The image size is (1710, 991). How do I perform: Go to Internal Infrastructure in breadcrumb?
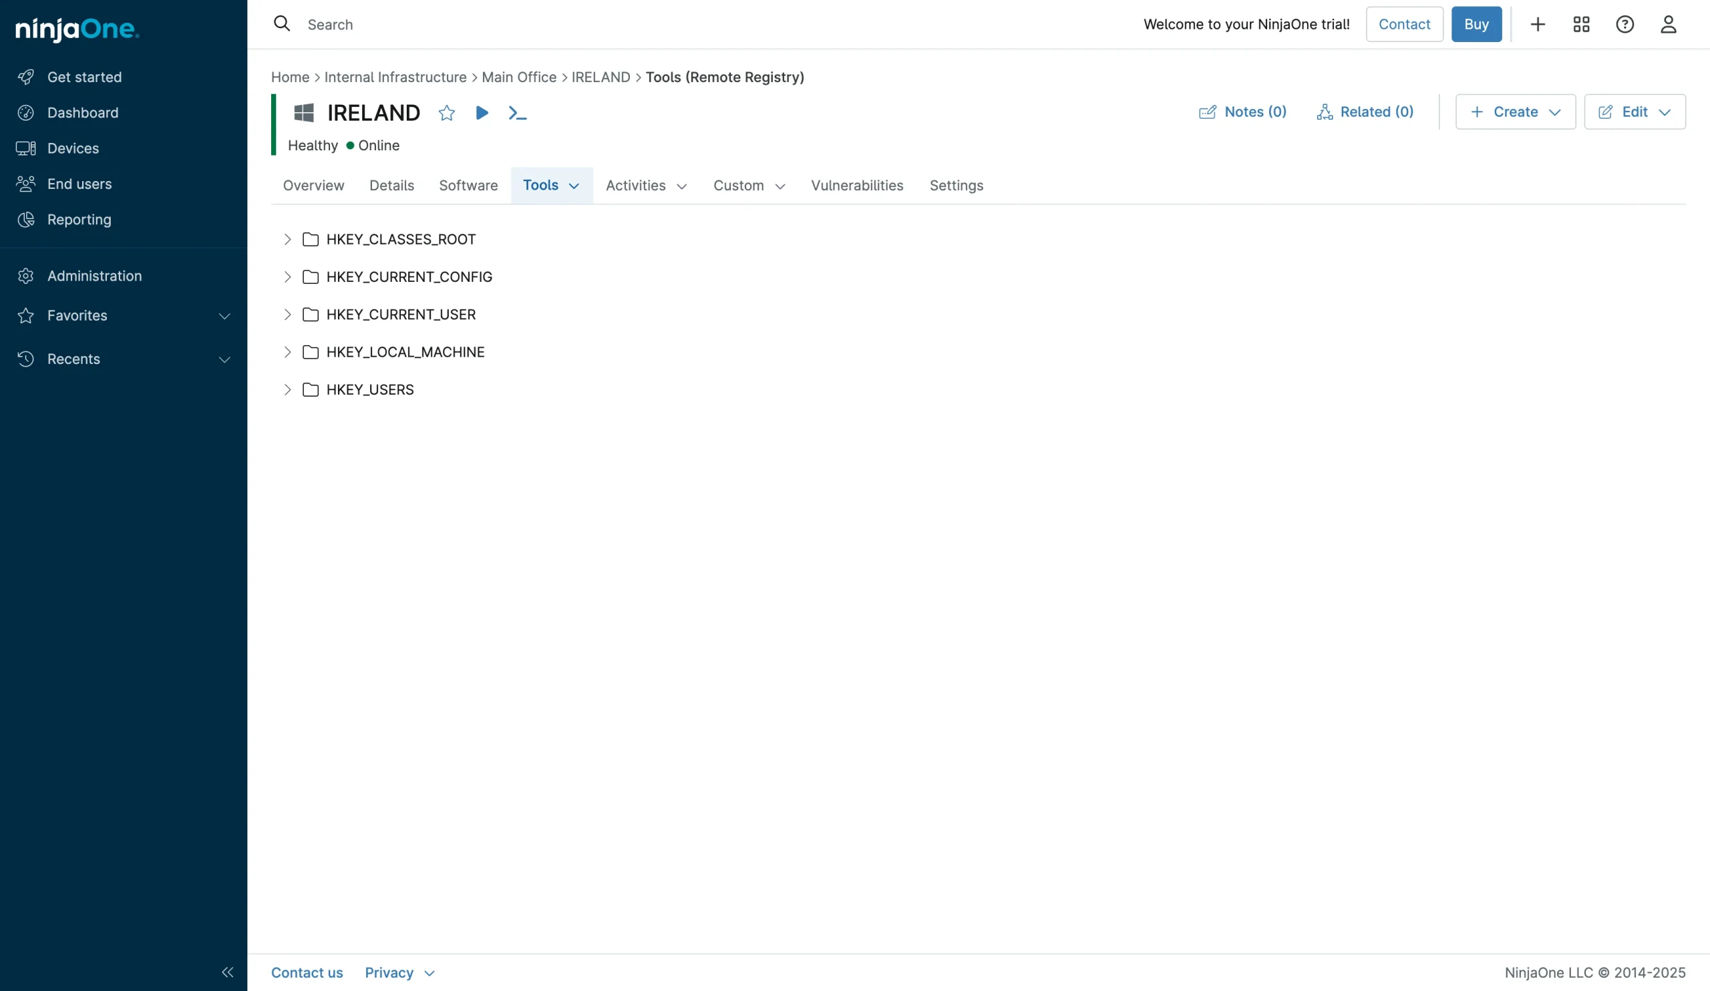(x=395, y=77)
